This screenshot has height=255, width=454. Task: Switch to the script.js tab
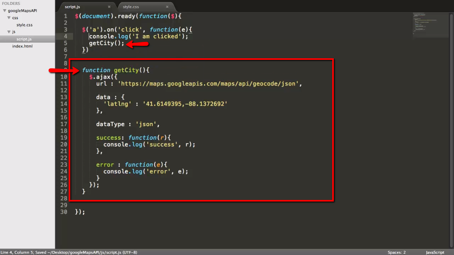click(x=72, y=7)
